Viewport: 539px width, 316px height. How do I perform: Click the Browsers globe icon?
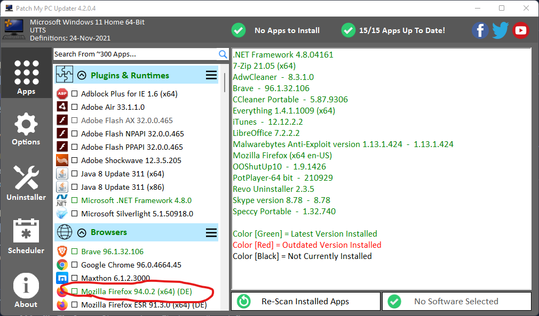pos(65,232)
